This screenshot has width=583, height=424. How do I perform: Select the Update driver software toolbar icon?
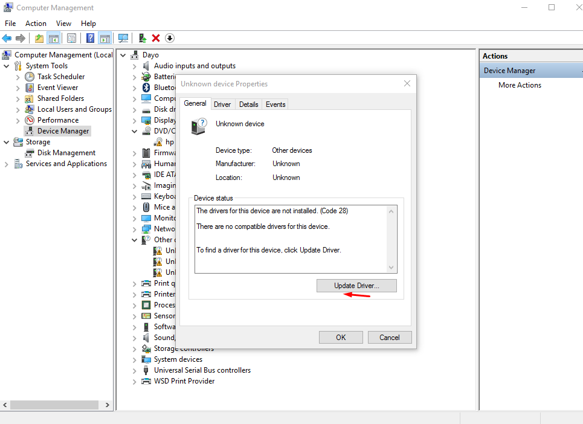click(142, 38)
